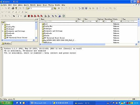The image size is (140, 105).
Task: Click the last red filter icon in the third toolbar row
Action: (41, 16)
